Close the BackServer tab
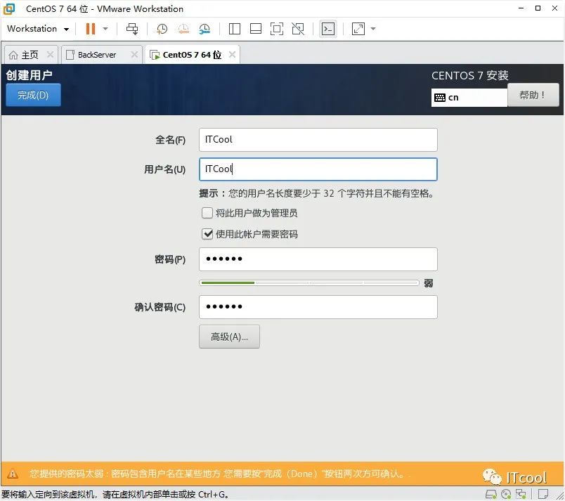 point(134,55)
